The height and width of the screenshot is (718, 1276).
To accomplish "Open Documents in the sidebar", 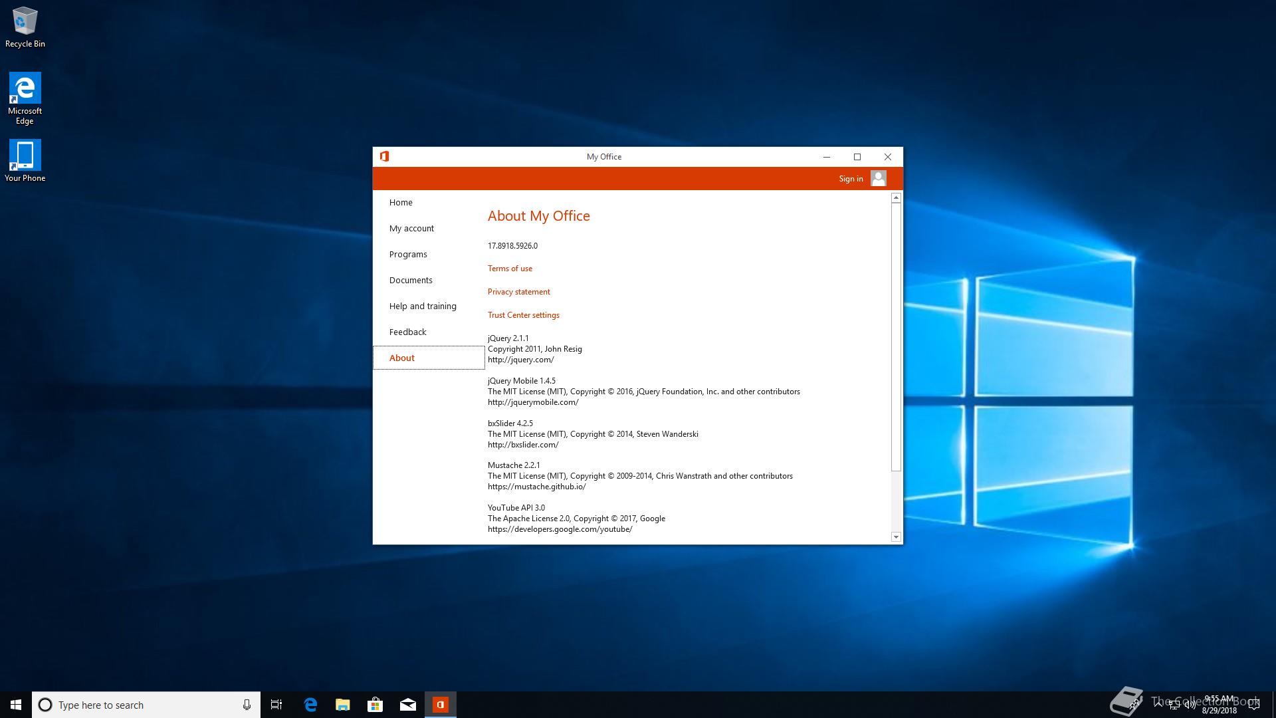I will [429, 280].
